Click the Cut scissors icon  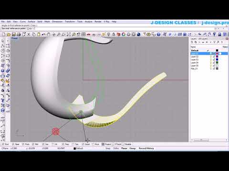tap(29, 34)
